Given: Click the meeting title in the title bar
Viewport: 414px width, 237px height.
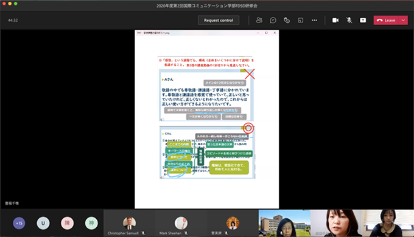Looking at the screenshot, I should point(207,5).
